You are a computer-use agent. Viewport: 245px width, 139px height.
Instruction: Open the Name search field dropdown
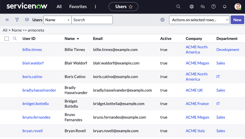58,20
